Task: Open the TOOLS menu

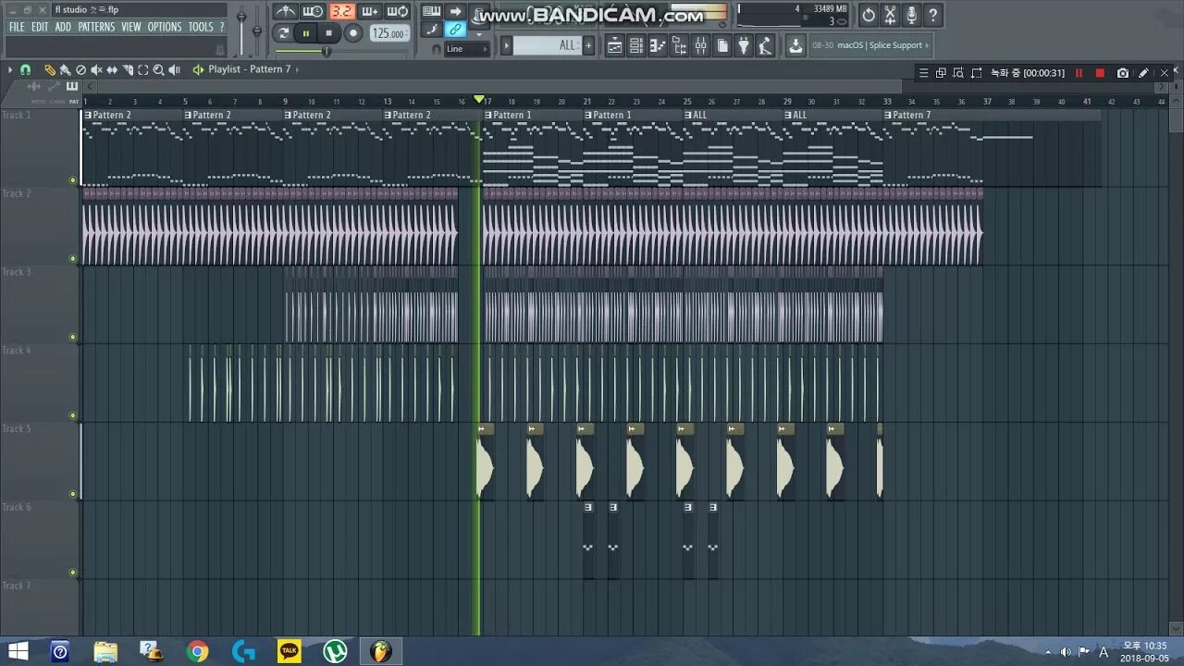Action: click(201, 27)
